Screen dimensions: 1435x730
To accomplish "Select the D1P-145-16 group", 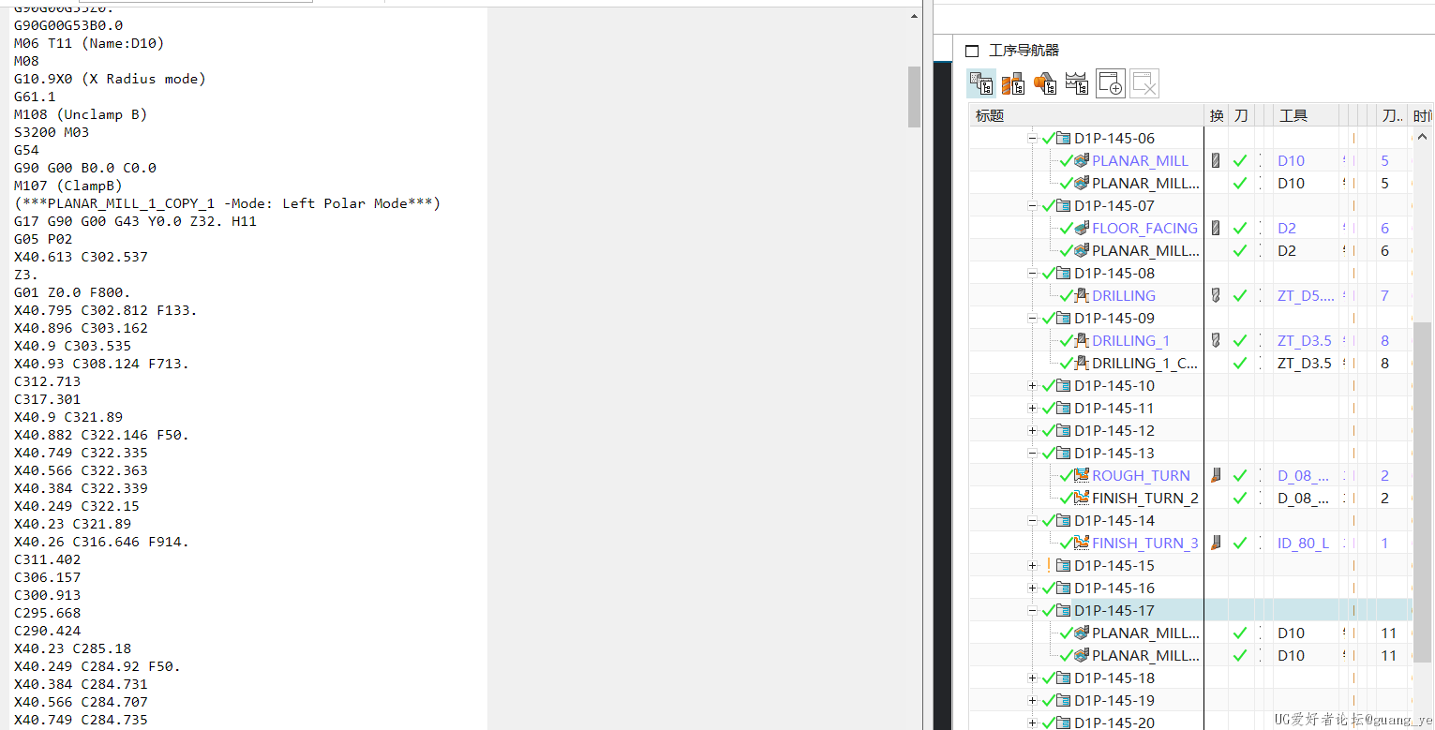I will [x=1114, y=588].
